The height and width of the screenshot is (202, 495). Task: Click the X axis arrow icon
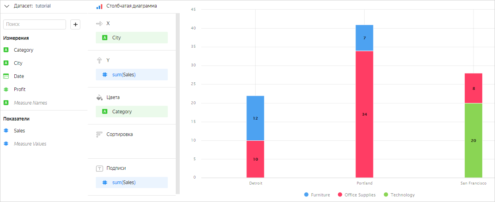click(x=99, y=24)
